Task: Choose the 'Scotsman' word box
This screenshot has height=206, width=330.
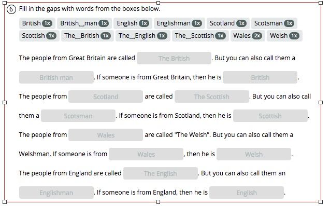Action: pos(274,23)
